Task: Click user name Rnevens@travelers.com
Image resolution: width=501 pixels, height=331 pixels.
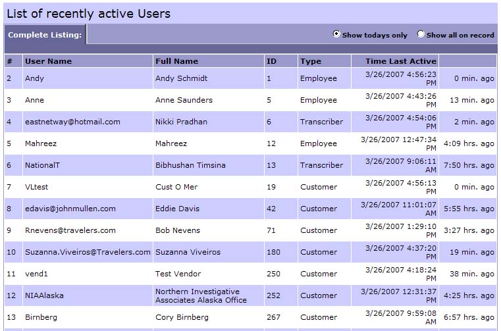Action: point(70,230)
